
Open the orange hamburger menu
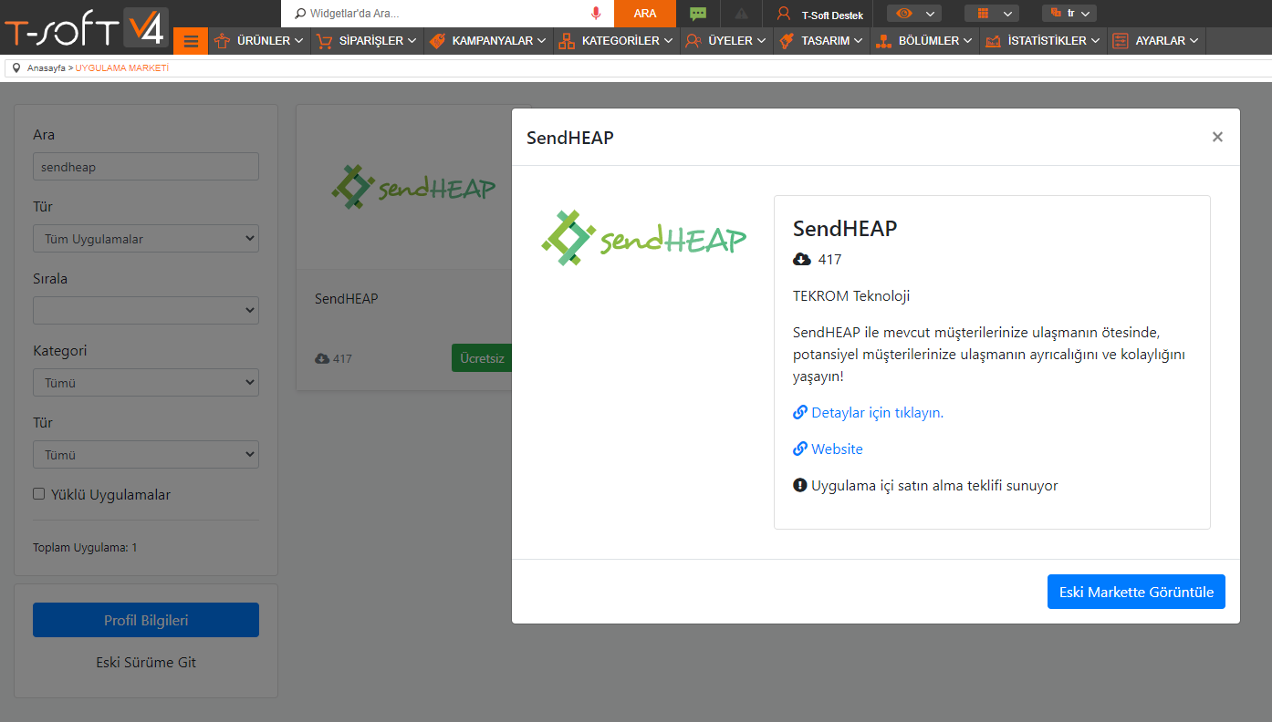191,41
